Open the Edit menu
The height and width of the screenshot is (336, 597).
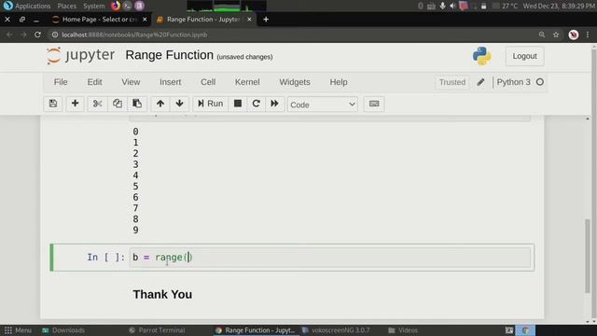(x=94, y=82)
